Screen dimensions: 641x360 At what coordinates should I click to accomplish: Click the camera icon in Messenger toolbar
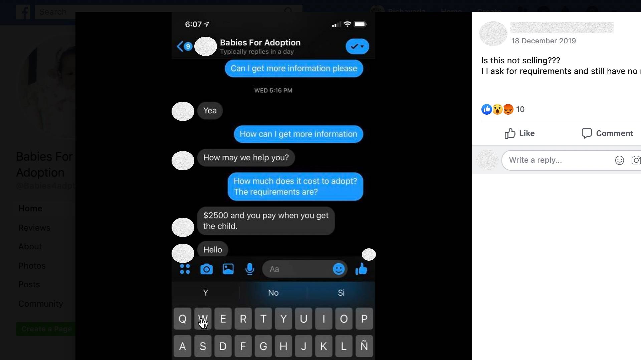point(206,269)
